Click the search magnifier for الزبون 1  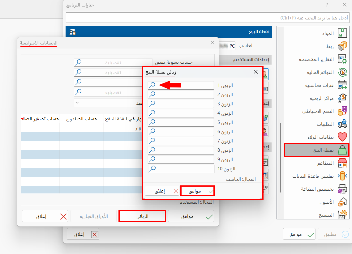click(x=152, y=85)
